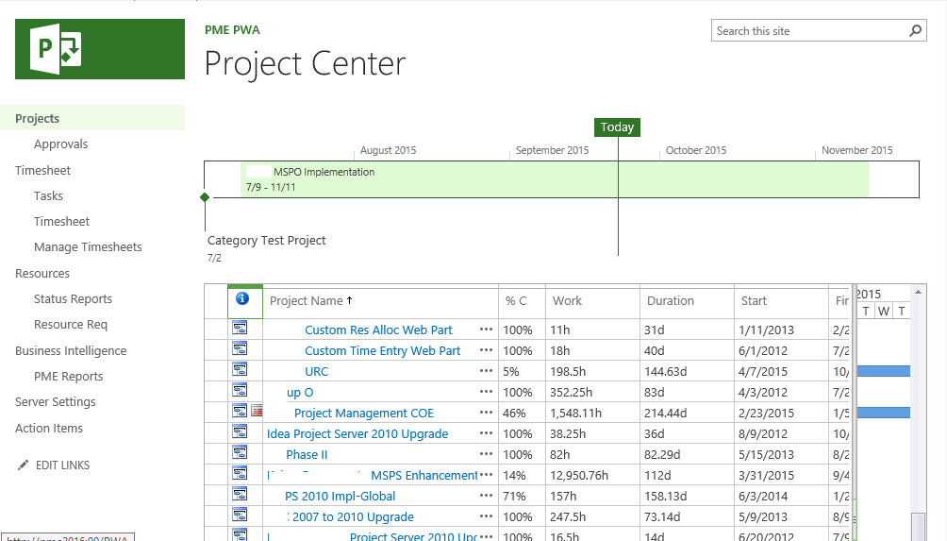Screen dimensions: 947x541
Task: Click project icon in the up O row
Action: coord(240,391)
